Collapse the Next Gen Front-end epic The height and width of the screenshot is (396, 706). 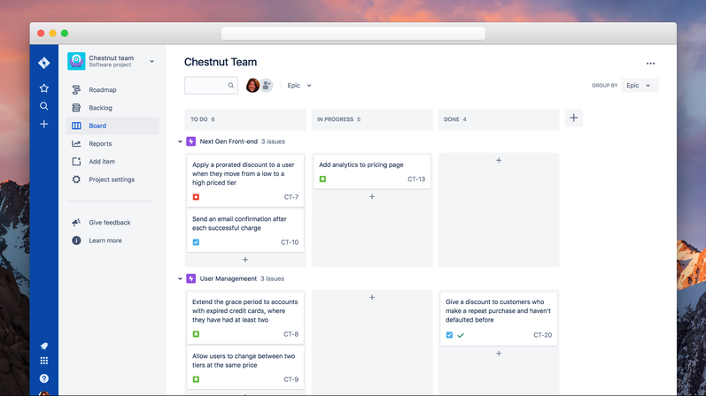(x=180, y=141)
